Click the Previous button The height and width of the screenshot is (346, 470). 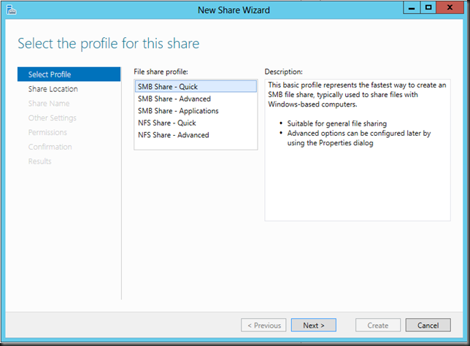pos(263,325)
